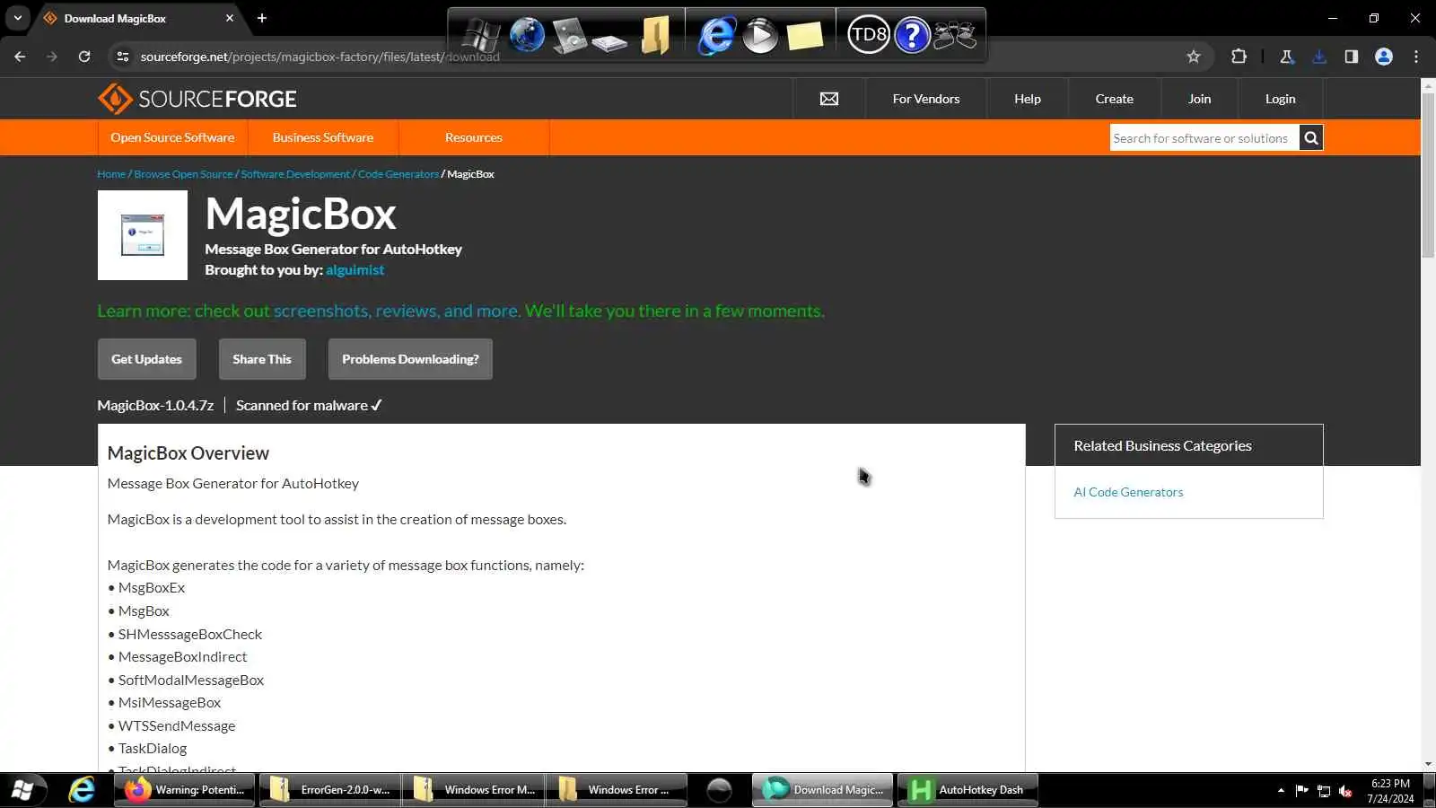Open the Chrome three-dot menu

(x=1416, y=57)
